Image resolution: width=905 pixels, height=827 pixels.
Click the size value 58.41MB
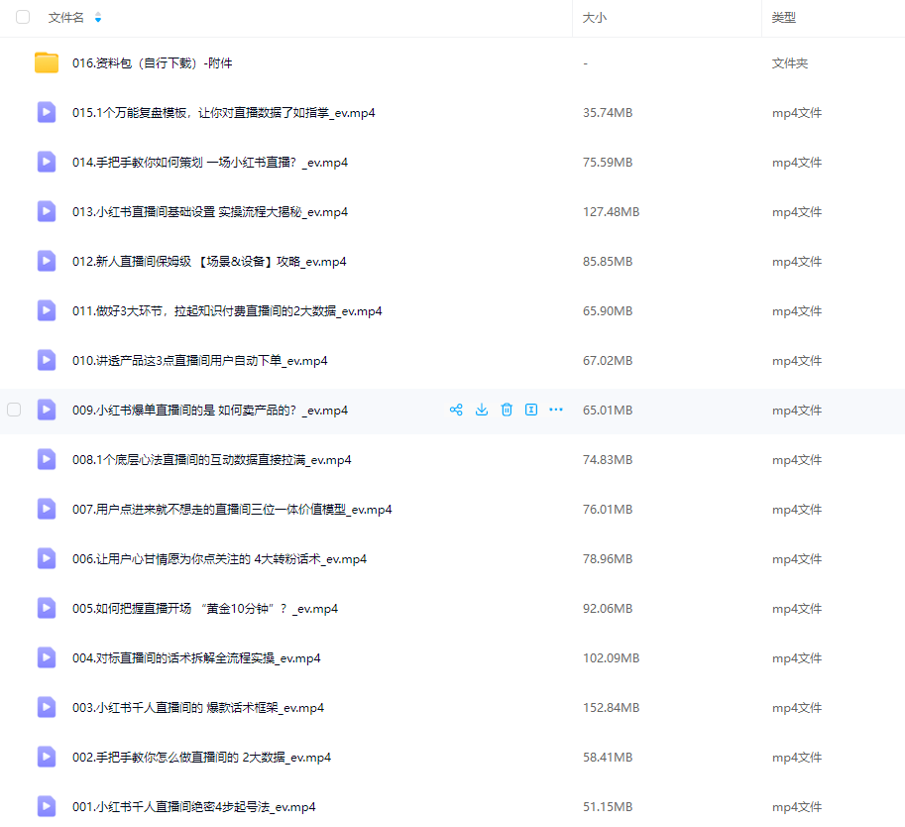pyautogui.click(x=608, y=758)
